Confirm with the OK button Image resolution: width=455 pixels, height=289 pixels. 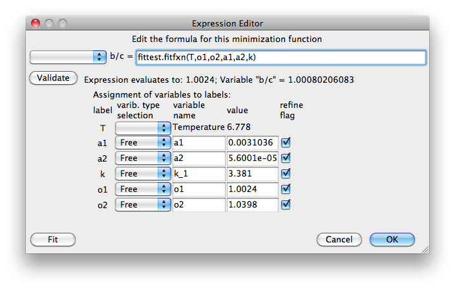(x=392, y=239)
